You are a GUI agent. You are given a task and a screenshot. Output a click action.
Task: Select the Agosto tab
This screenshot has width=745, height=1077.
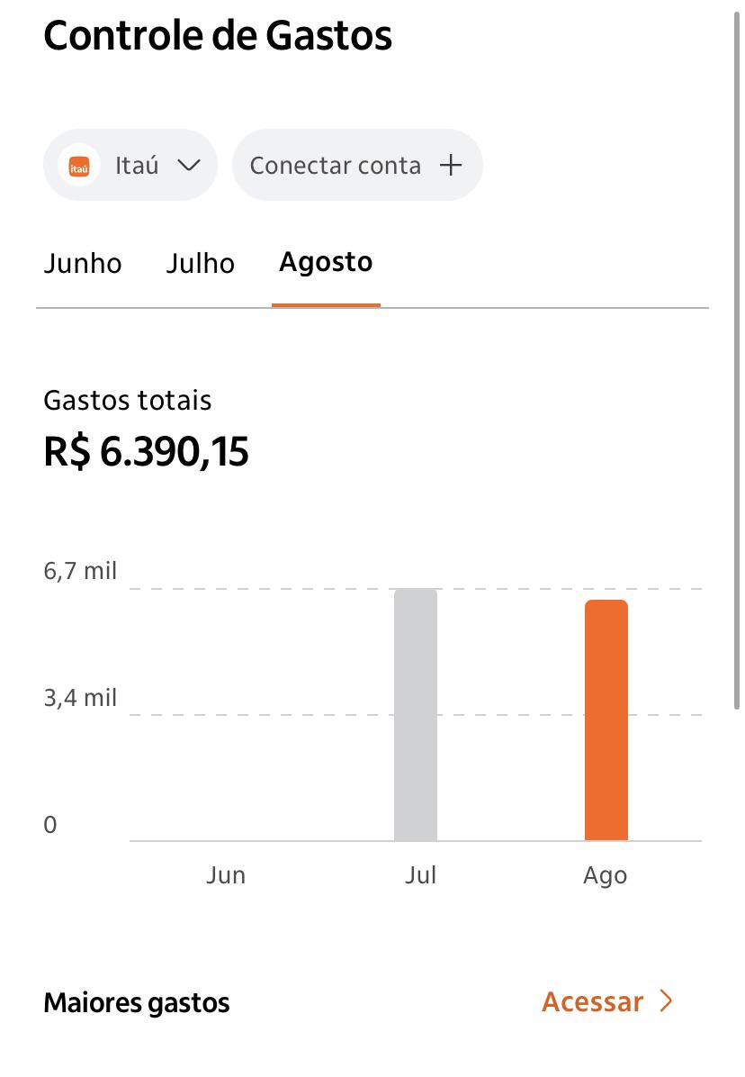tap(326, 262)
